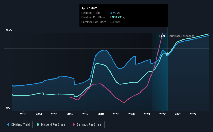The height and width of the screenshot is (132, 213).
Task: Click the 2016 label on the x-axis
Action: [x=70, y=114]
